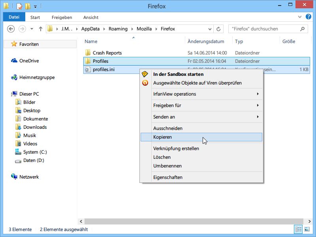Screen dimensions: 316x237
Task: Choose Ausschneiden from the context menu
Action: click(x=201, y=128)
